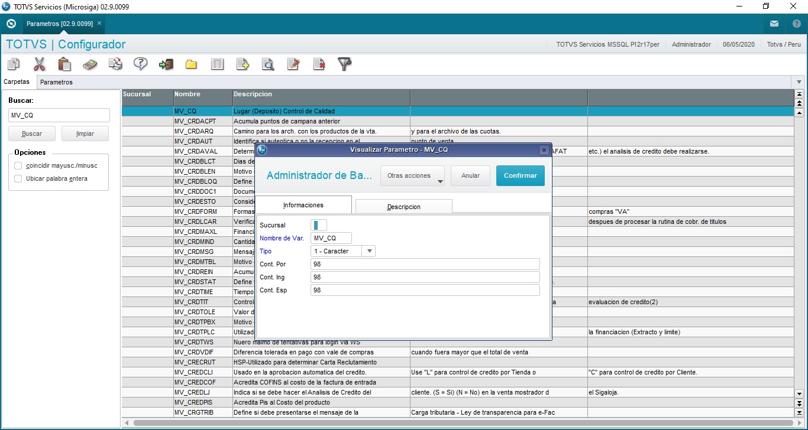Close the Visualizar Parametro dialog with X

(544, 149)
